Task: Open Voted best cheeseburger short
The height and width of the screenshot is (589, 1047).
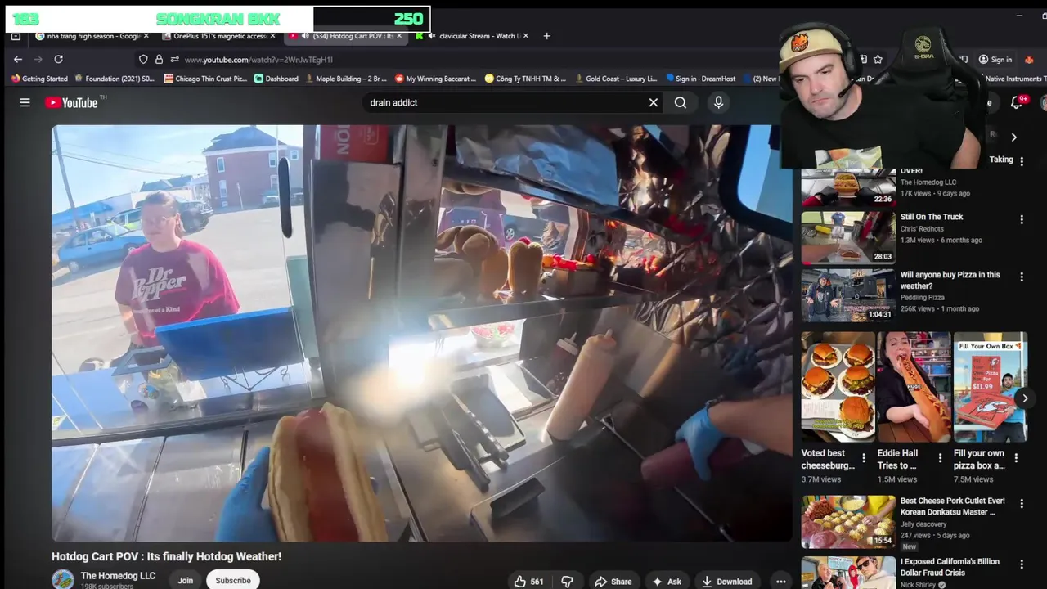Action: (838, 386)
